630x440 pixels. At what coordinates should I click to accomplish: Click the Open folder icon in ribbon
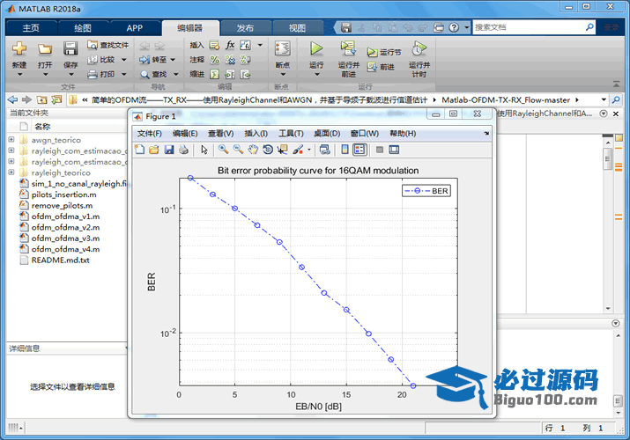coord(45,49)
